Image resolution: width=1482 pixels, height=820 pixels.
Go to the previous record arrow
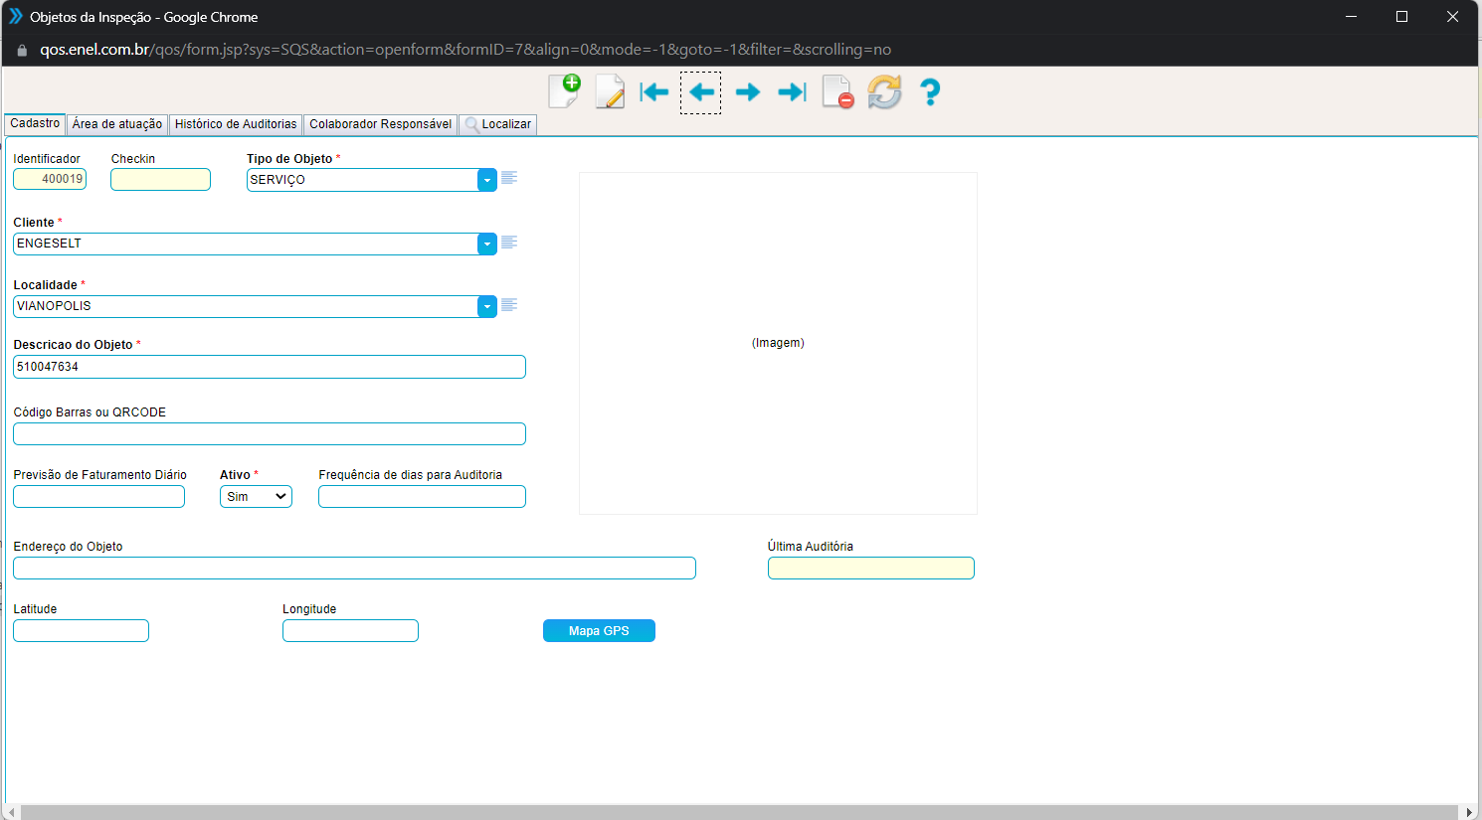pyautogui.click(x=701, y=92)
